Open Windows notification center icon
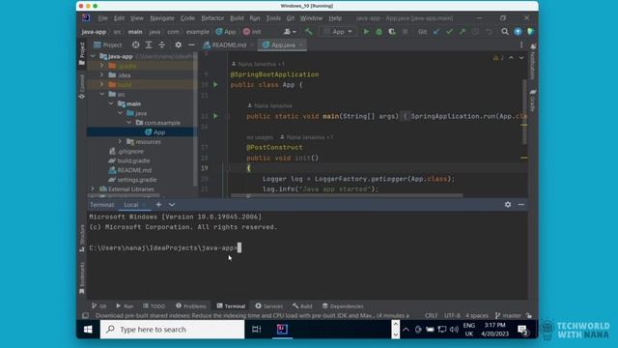 tap(523, 330)
